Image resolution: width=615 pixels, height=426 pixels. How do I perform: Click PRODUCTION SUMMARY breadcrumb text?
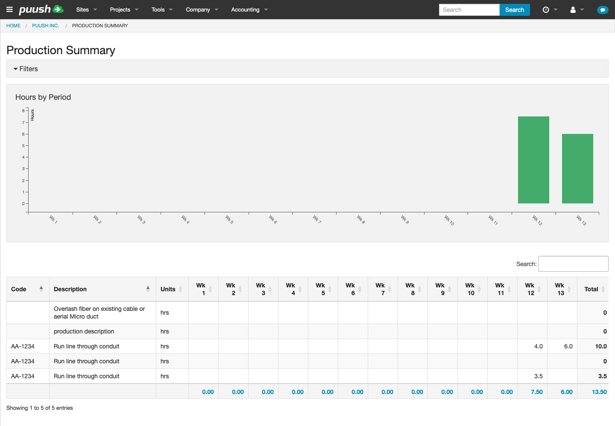click(x=100, y=26)
